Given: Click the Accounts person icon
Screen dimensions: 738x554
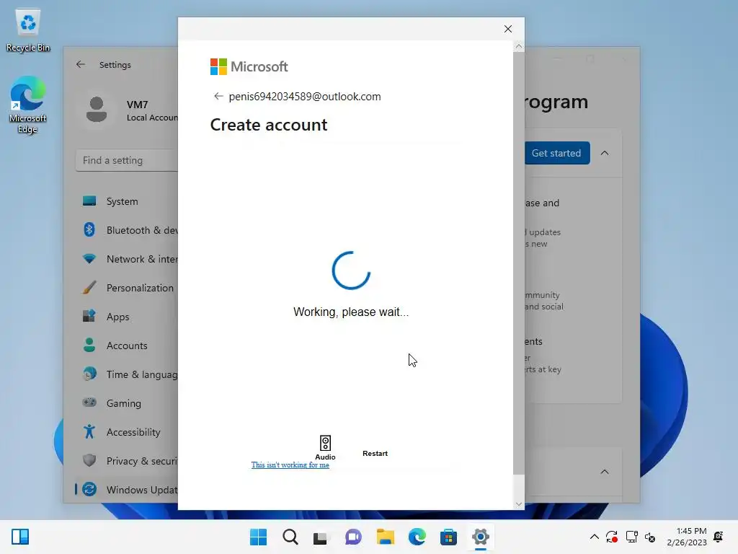Looking at the screenshot, I should point(89,346).
